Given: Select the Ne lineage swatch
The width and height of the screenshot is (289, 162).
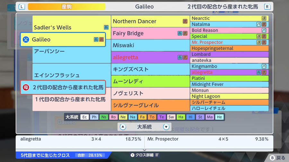Looking at the screenshot, I should tap(123, 117).
